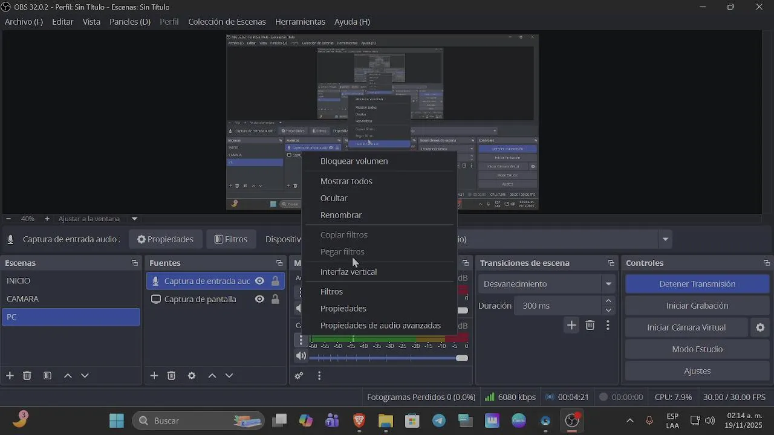Remove selected scene with trash icon in Escenas
774x435 pixels.
click(27, 376)
